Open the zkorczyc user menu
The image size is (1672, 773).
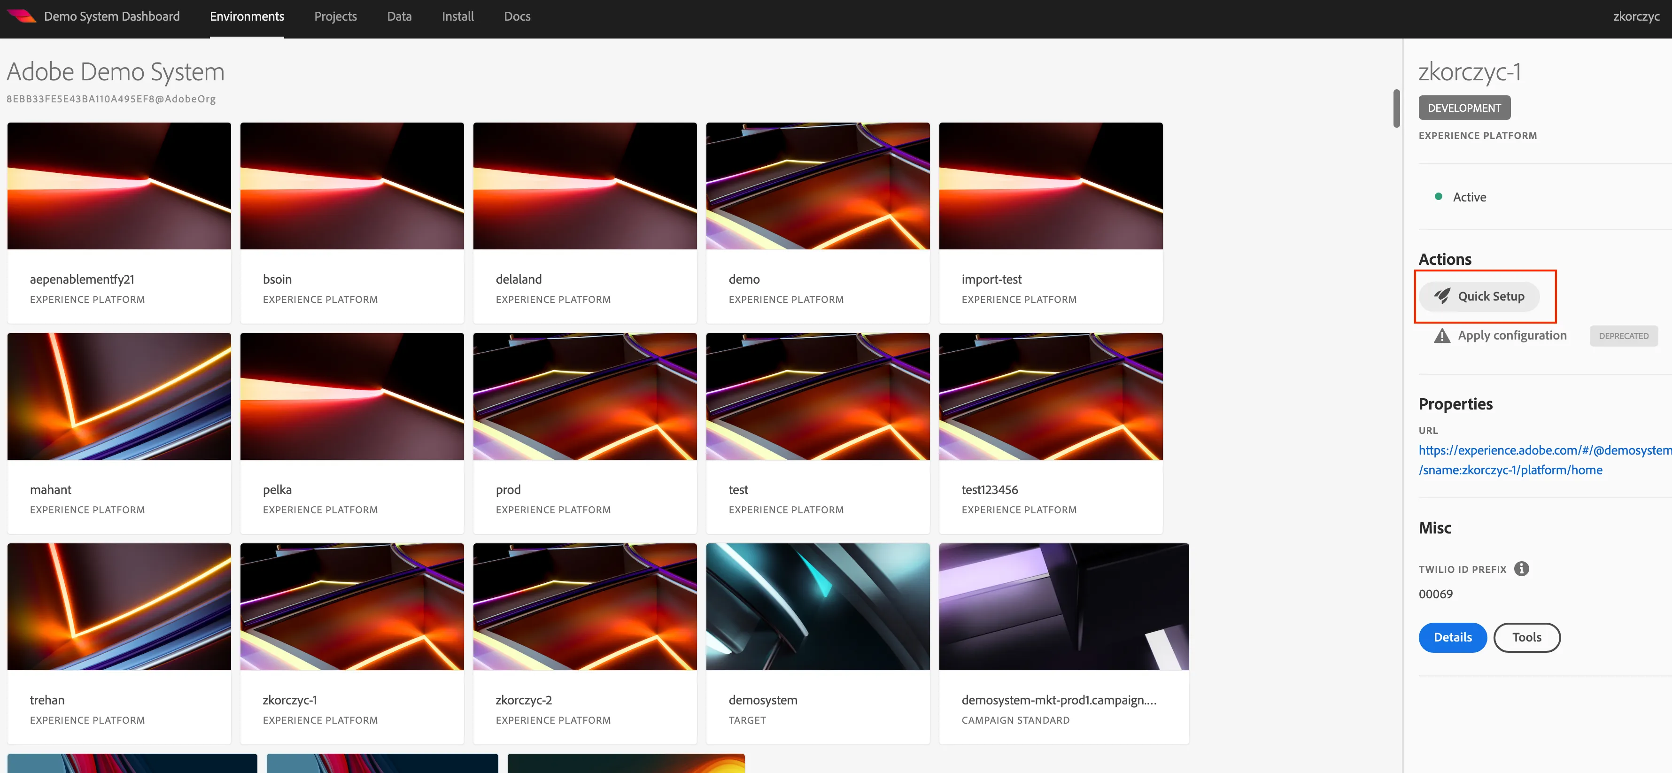(1636, 16)
